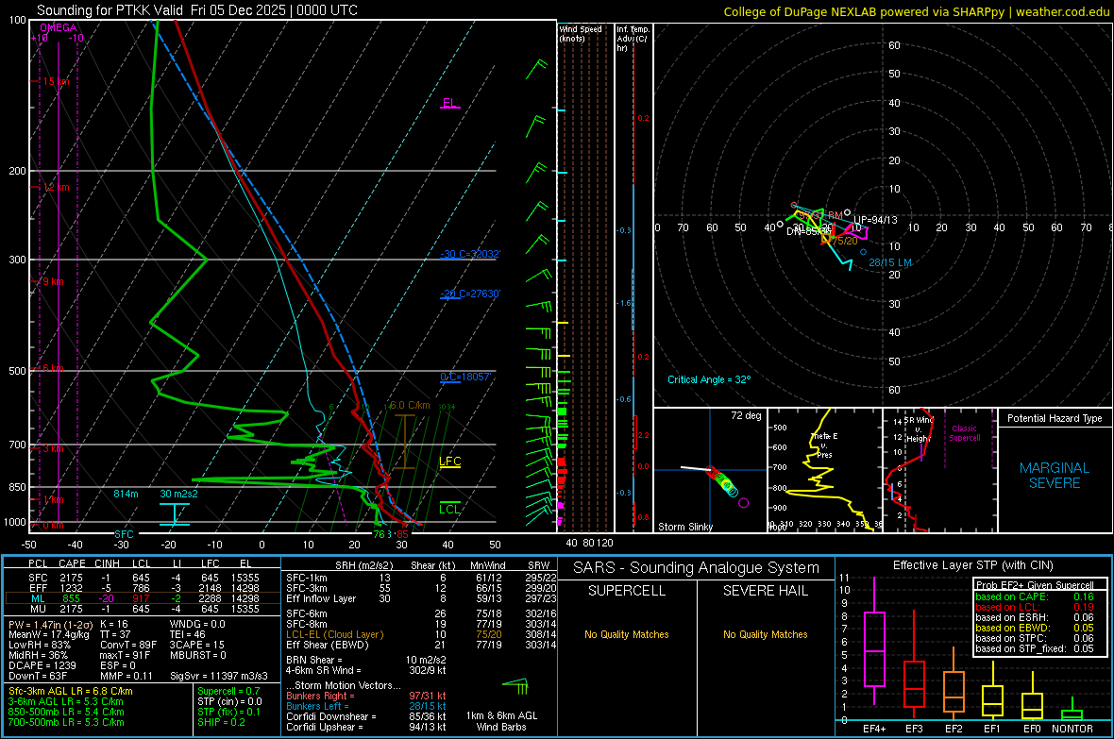Click the 'Classic Supercell' label
Viewport: 1114px width, 739px height.
pos(964,433)
